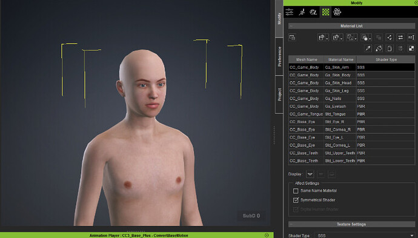This screenshot has height=238, width=418.
Task: Select the Std_Cornea_R material row
Action: [x=351, y=130]
